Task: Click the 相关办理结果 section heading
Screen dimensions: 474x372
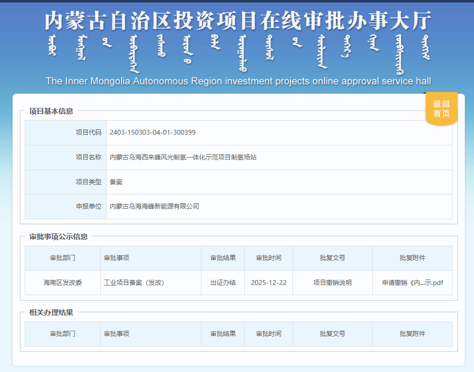Action: 51,313
